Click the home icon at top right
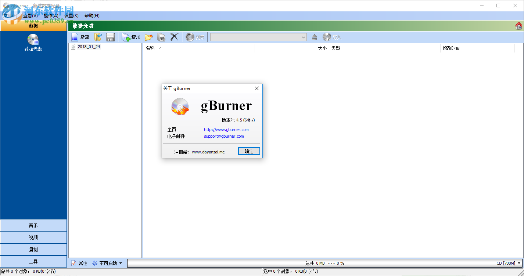 [519, 26]
